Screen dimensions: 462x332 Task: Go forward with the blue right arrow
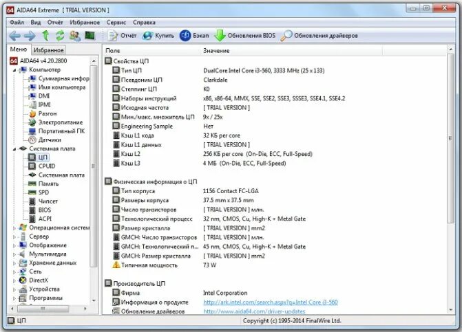click(30, 36)
